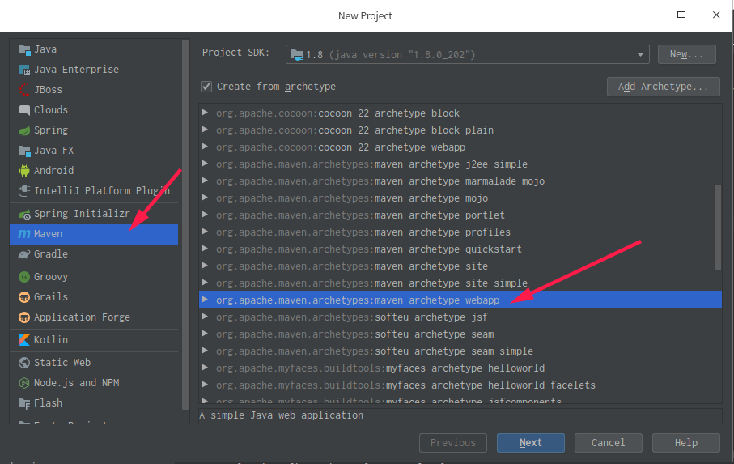Click the Kotlin icon in the list
Image resolution: width=734 pixels, height=464 pixels.
coord(24,340)
